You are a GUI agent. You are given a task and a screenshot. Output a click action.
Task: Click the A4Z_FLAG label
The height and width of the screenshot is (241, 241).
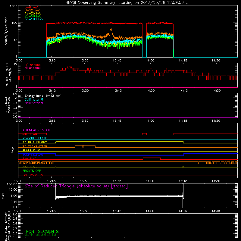click(30, 167)
